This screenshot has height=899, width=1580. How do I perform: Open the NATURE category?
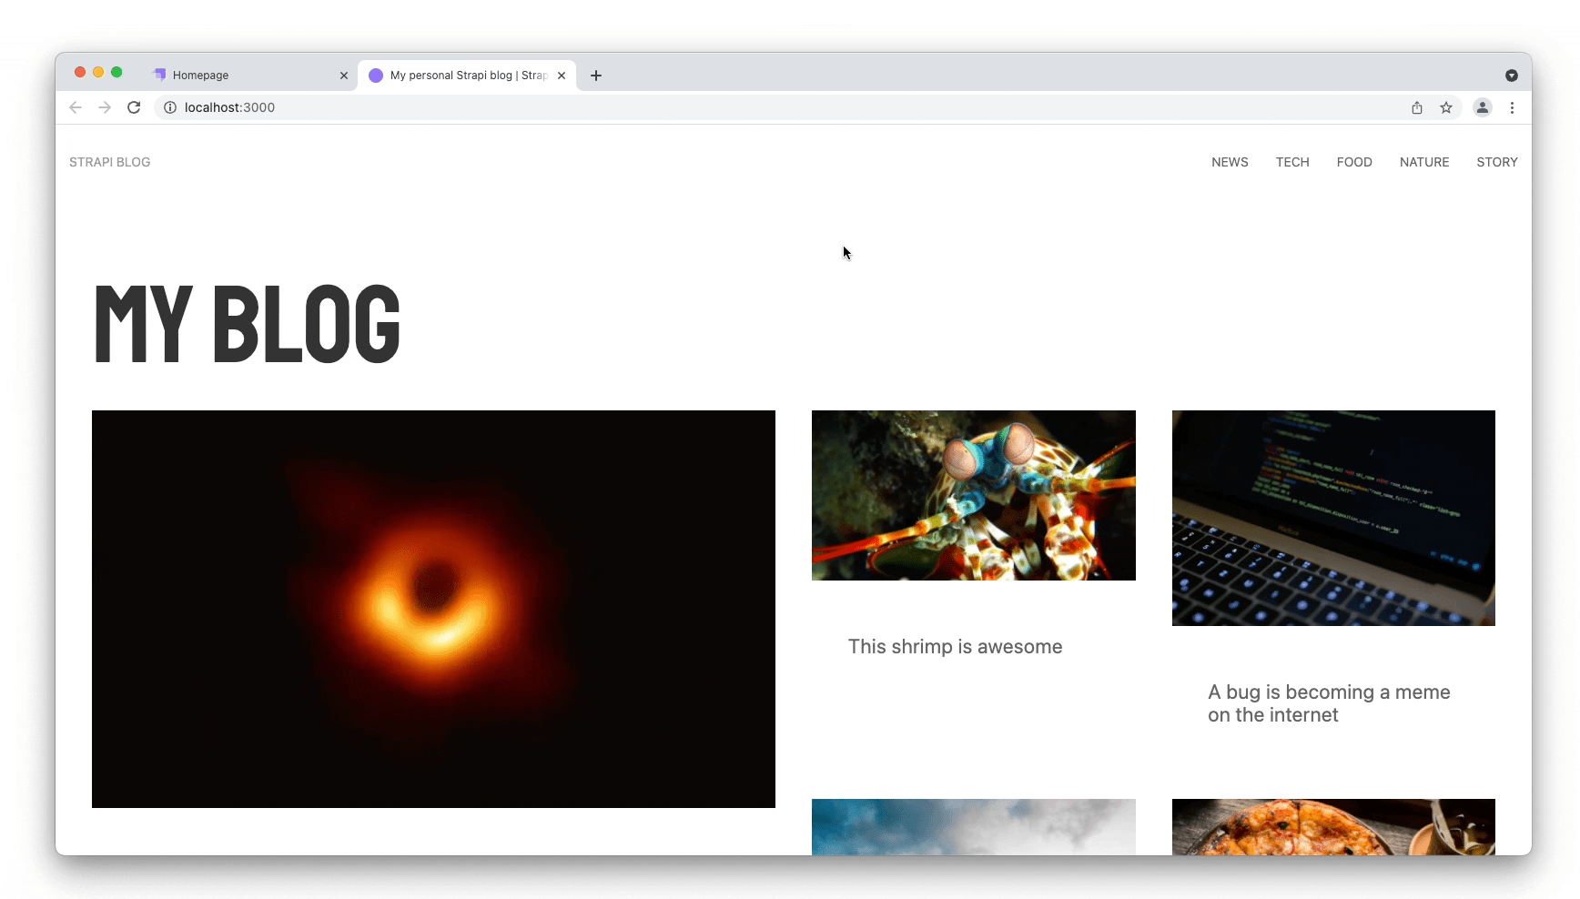[x=1423, y=162]
